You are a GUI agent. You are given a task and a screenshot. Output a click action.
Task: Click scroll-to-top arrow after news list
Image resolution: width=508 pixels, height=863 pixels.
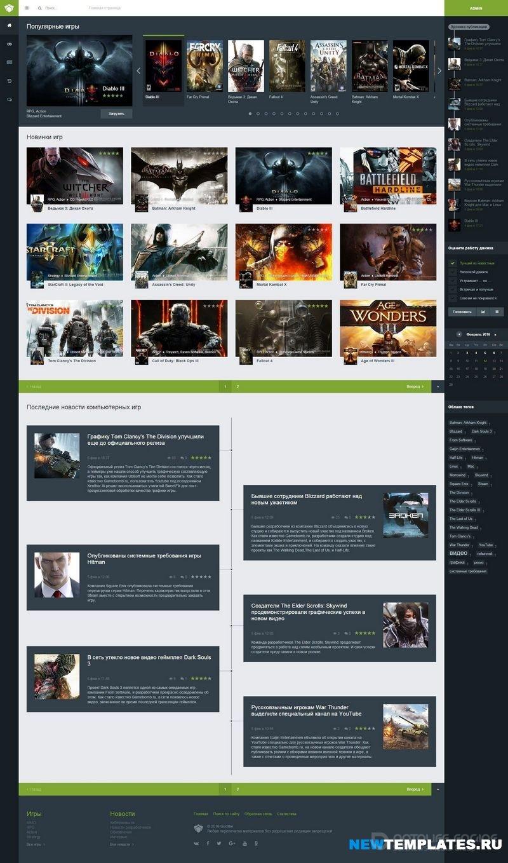tap(438, 789)
